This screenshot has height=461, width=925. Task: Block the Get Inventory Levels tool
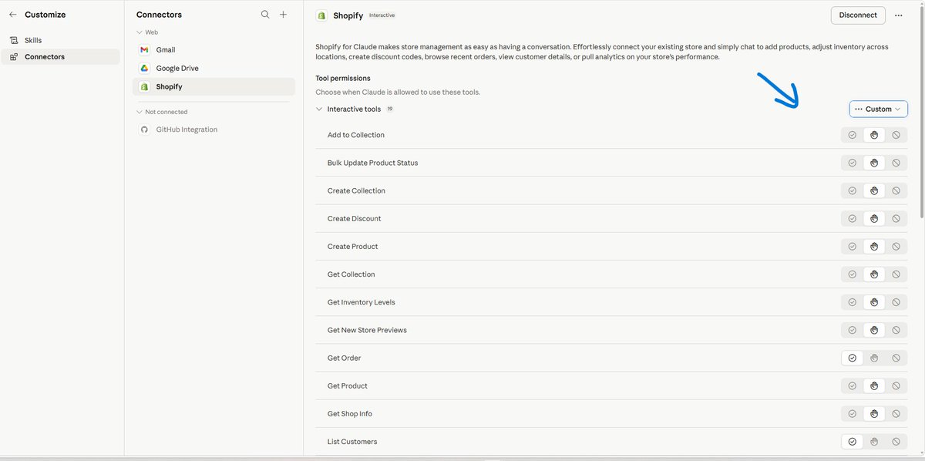click(896, 302)
